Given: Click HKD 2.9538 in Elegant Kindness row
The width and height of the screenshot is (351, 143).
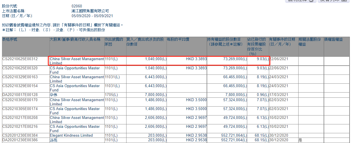Looking at the screenshot, I should [196, 136].
